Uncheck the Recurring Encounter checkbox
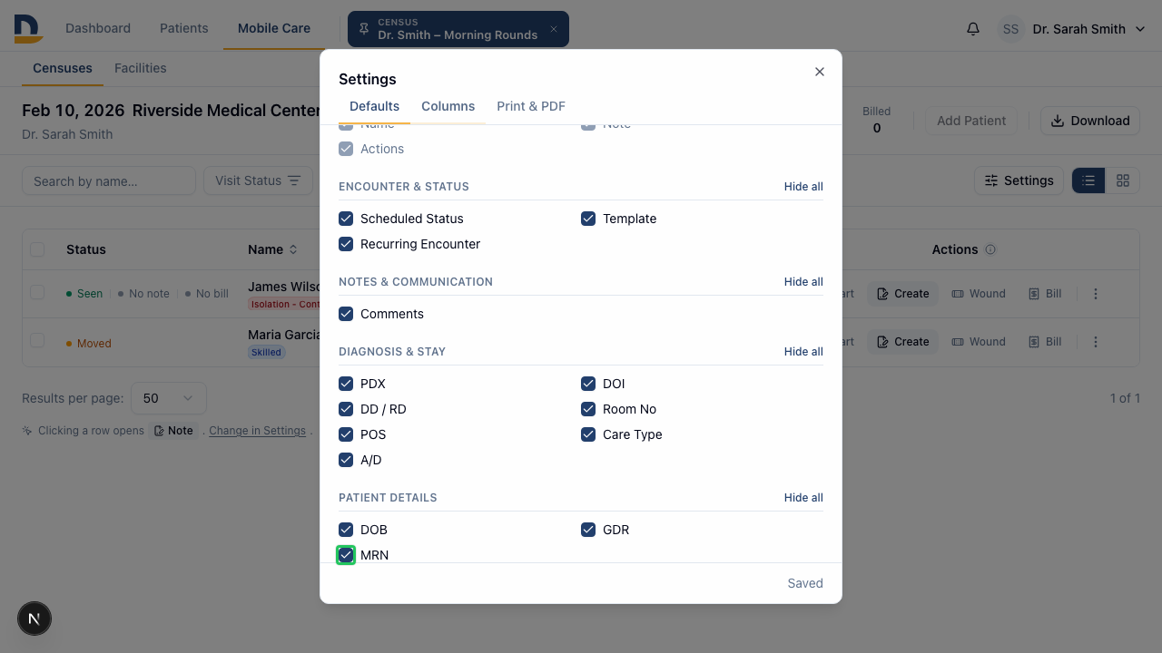1162x653 pixels. [x=346, y=244]
